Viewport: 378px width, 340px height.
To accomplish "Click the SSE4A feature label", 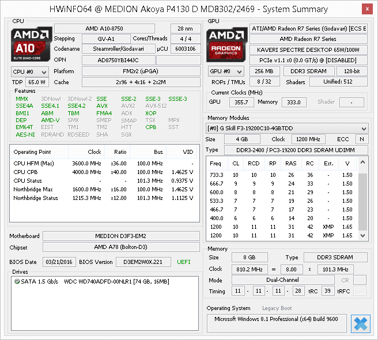I will pos(24,106).
